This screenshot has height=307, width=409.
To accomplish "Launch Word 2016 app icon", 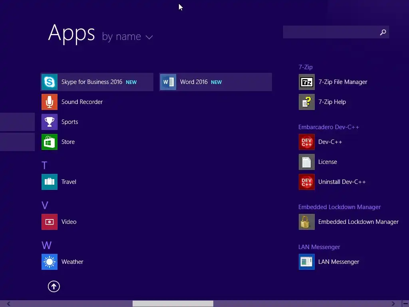I will click(168, 82).
